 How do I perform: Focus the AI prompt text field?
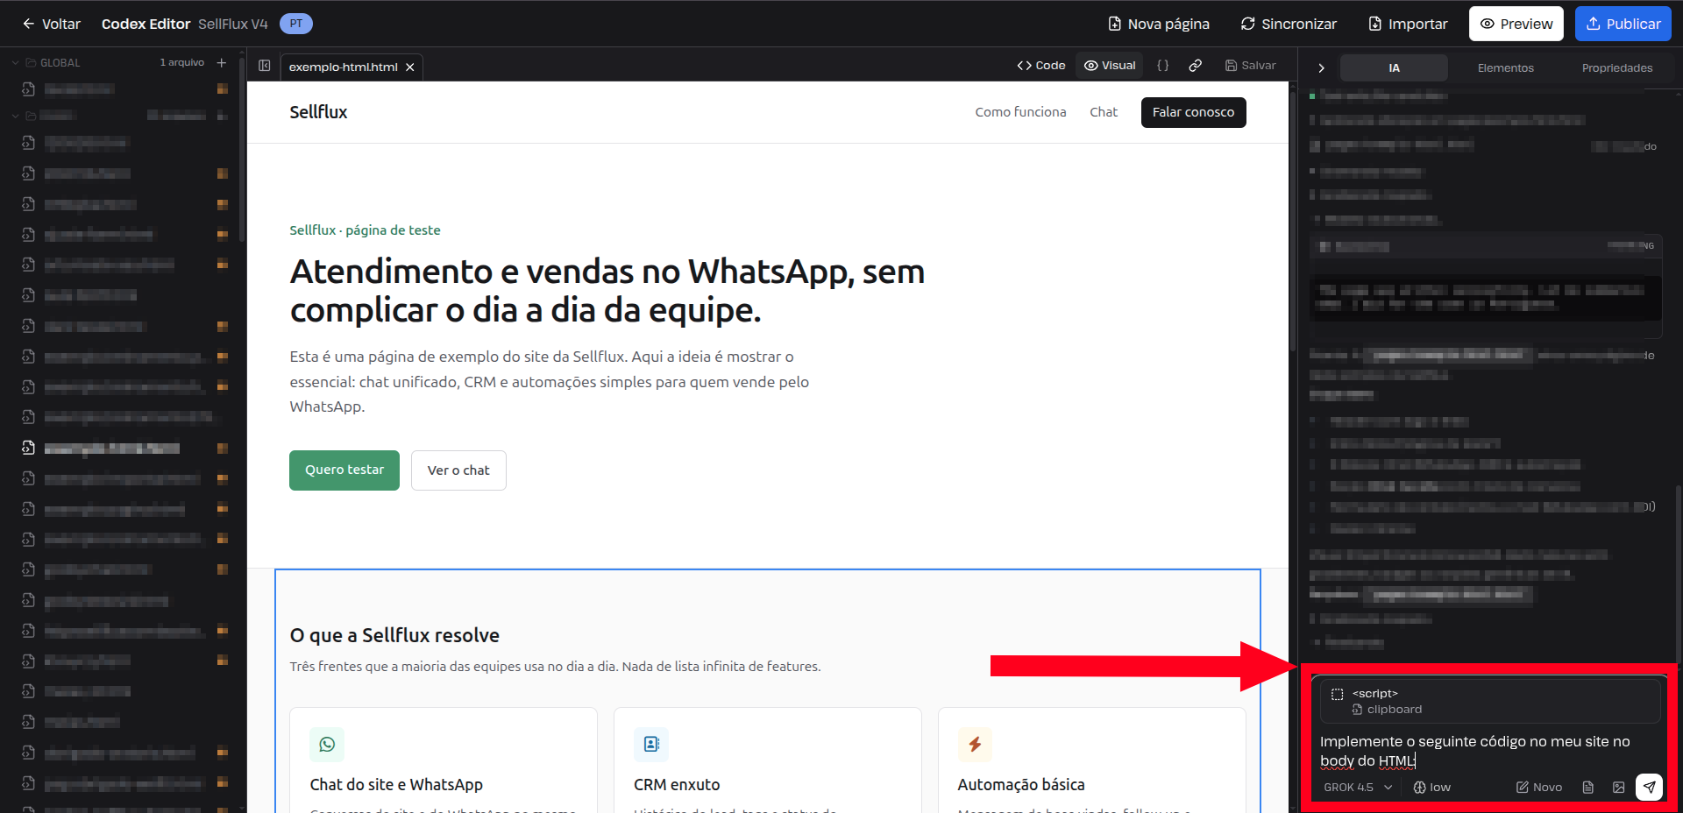pyautogui.click(x=1489, y=751)
